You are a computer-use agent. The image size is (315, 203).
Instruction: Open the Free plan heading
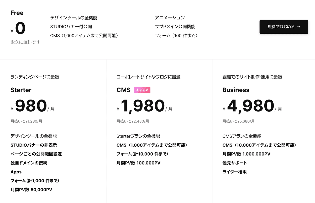[17, 13]
